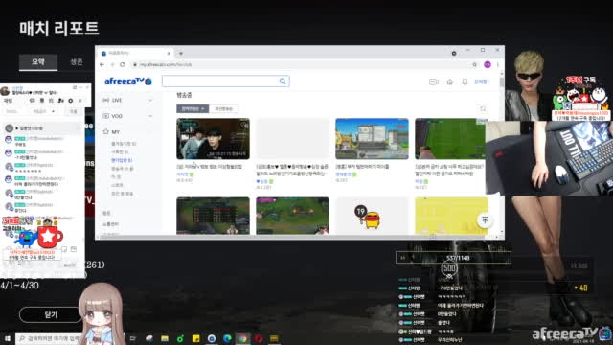Screen dimensions: 613x345
Task: Click the 닫기 button
Action: click(x=51, y=315)
